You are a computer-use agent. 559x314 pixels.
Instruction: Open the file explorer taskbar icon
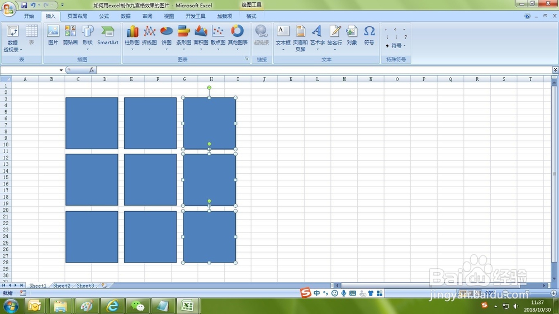point(60,306)
